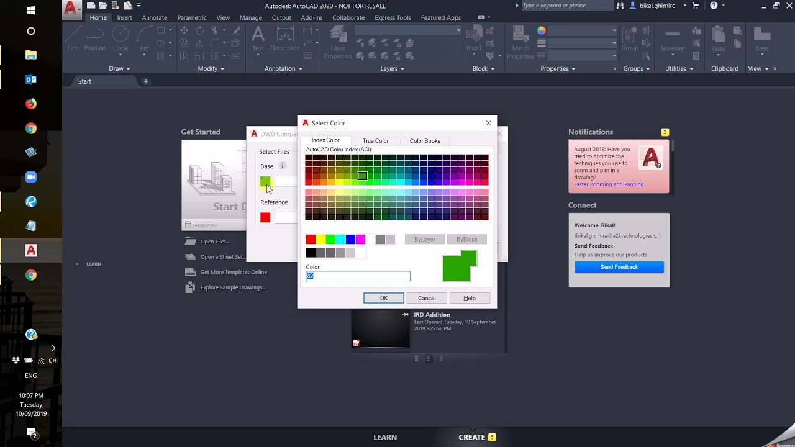Select the Text annotation tool

click(x=258, y=37)
